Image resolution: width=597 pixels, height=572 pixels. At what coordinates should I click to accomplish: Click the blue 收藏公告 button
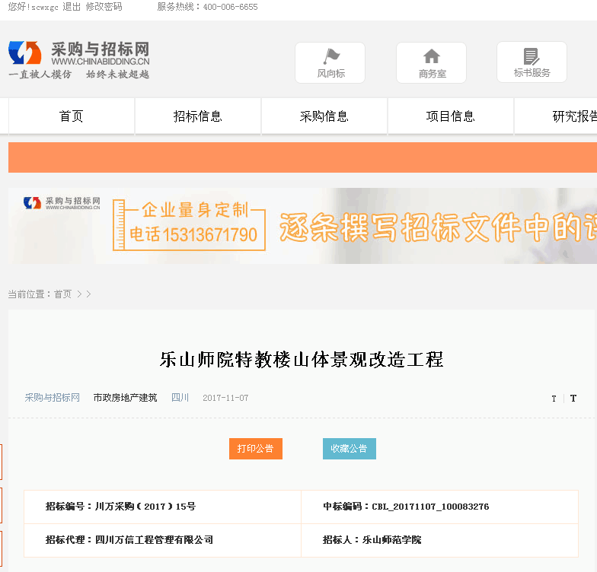(x=350, y=449)
